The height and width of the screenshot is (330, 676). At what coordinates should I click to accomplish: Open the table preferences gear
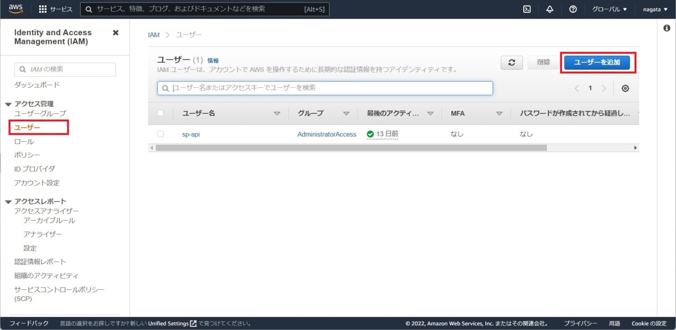point(625,88)
